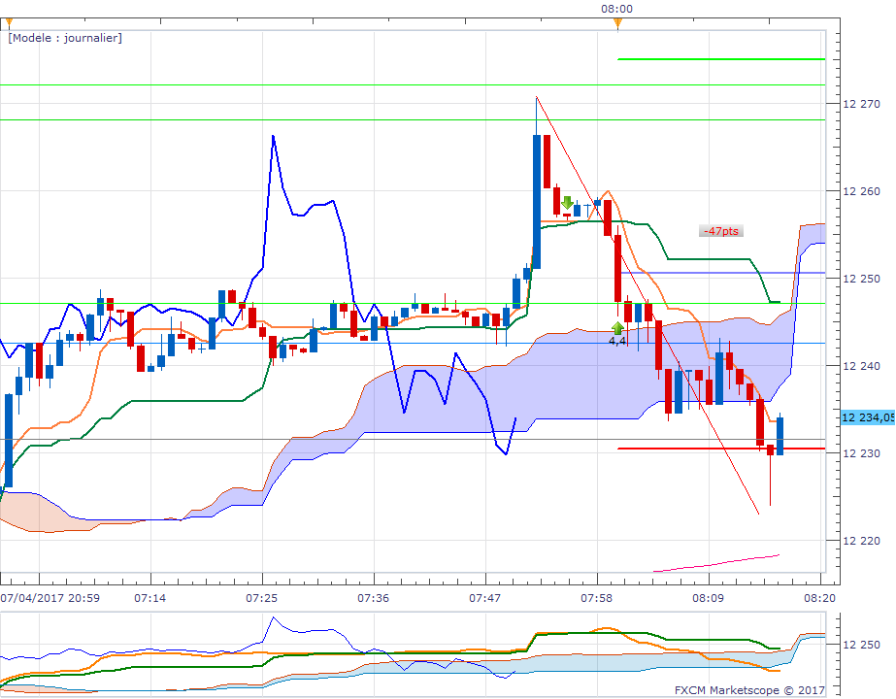
Task: Click the 07:14 time axis label
Action: coord(150,598)
